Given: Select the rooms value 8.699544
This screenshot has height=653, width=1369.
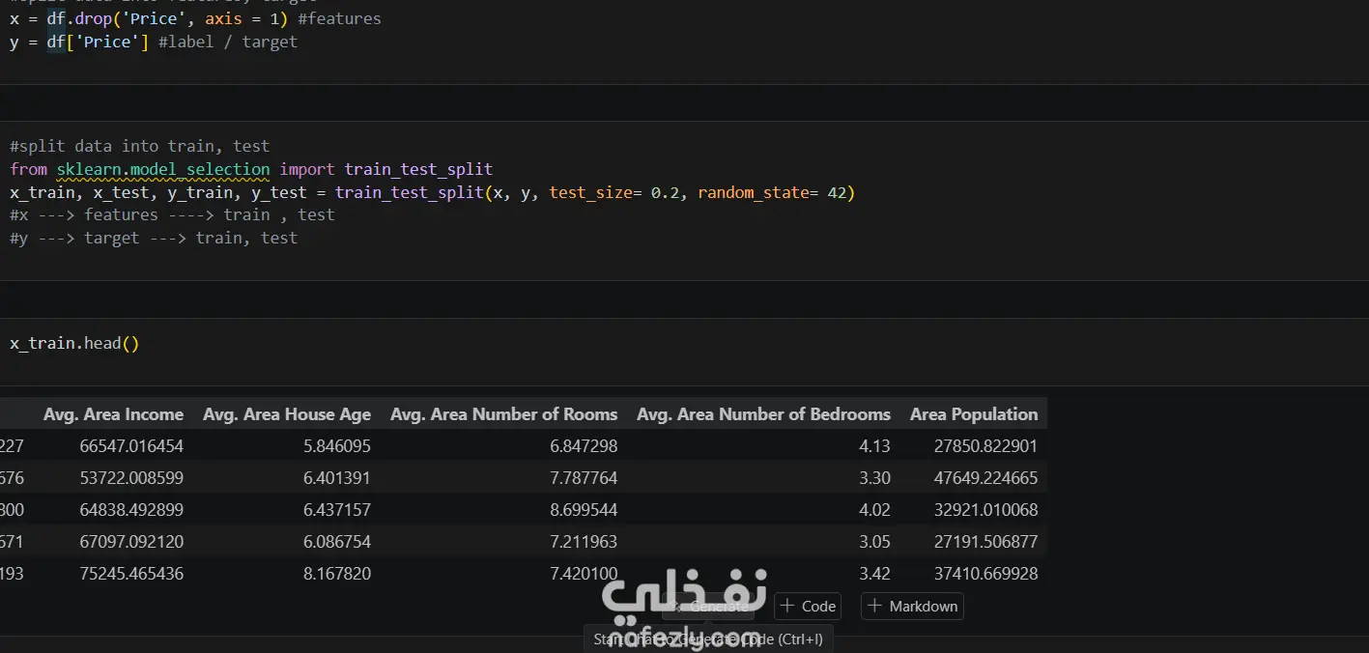Looking at the screenshot, I should (584, 510).
